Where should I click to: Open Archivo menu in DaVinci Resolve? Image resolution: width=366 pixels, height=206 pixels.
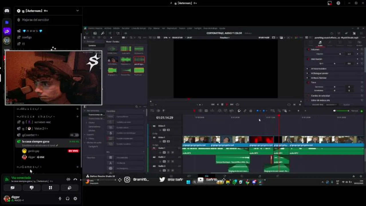108,28
